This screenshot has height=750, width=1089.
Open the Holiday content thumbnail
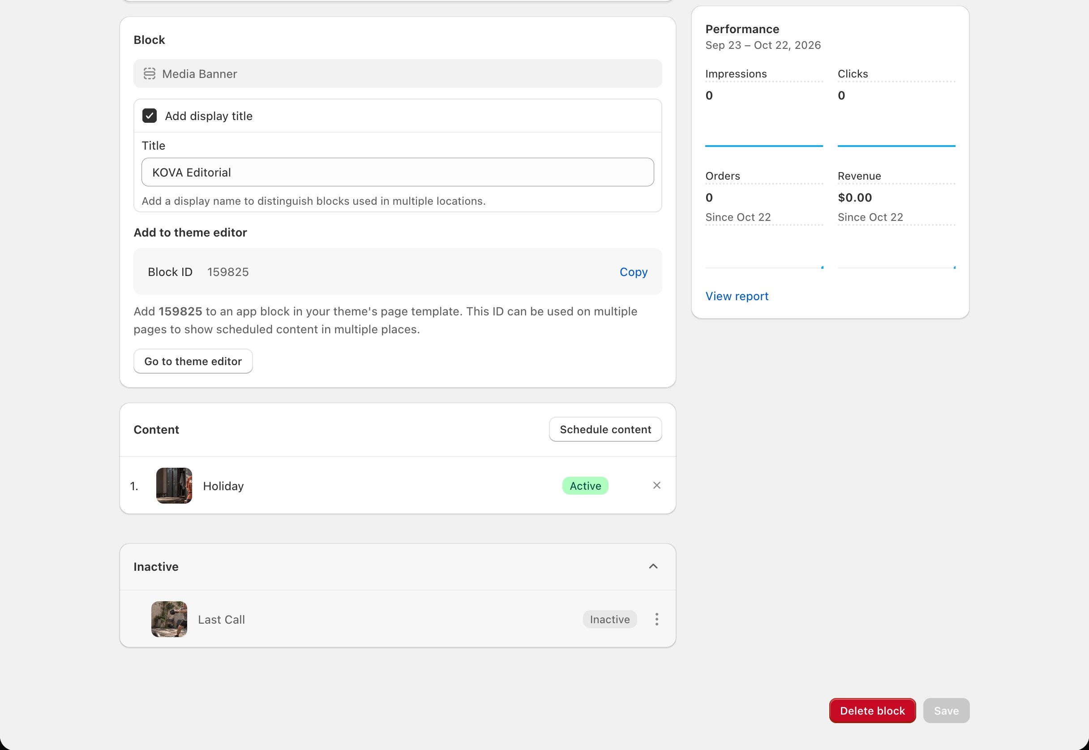(x=174, y=485)
